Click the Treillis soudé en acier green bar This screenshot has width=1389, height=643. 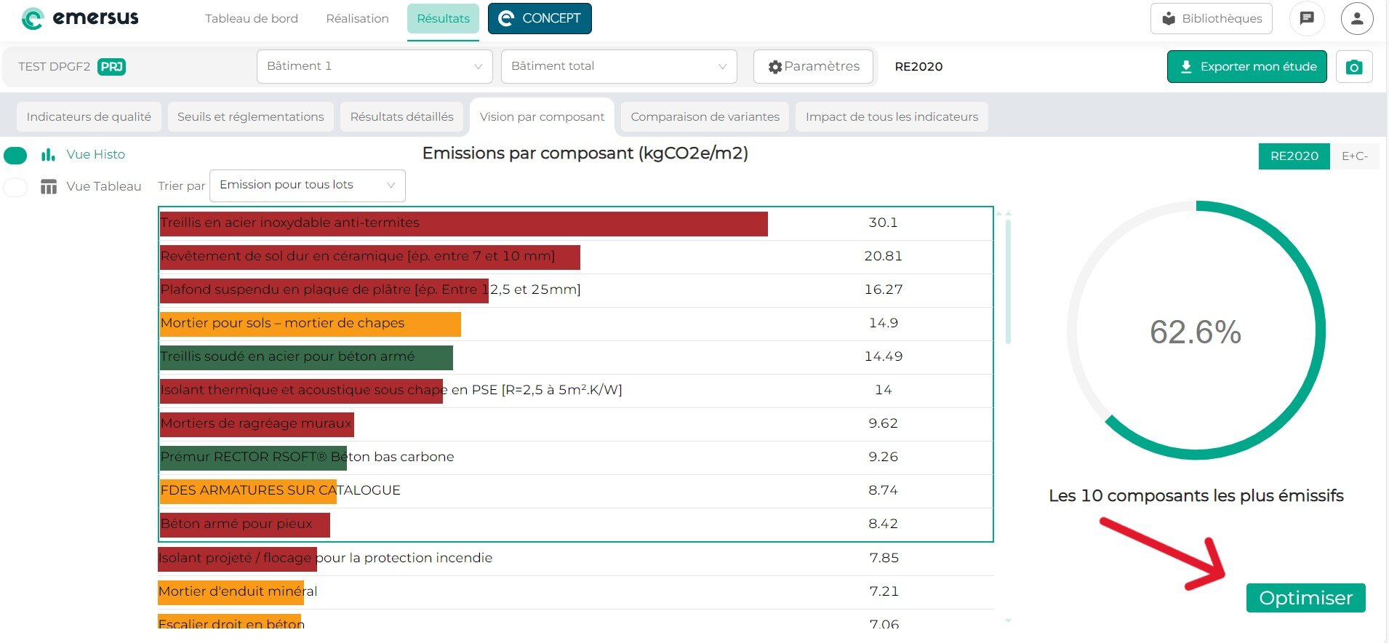306,358
